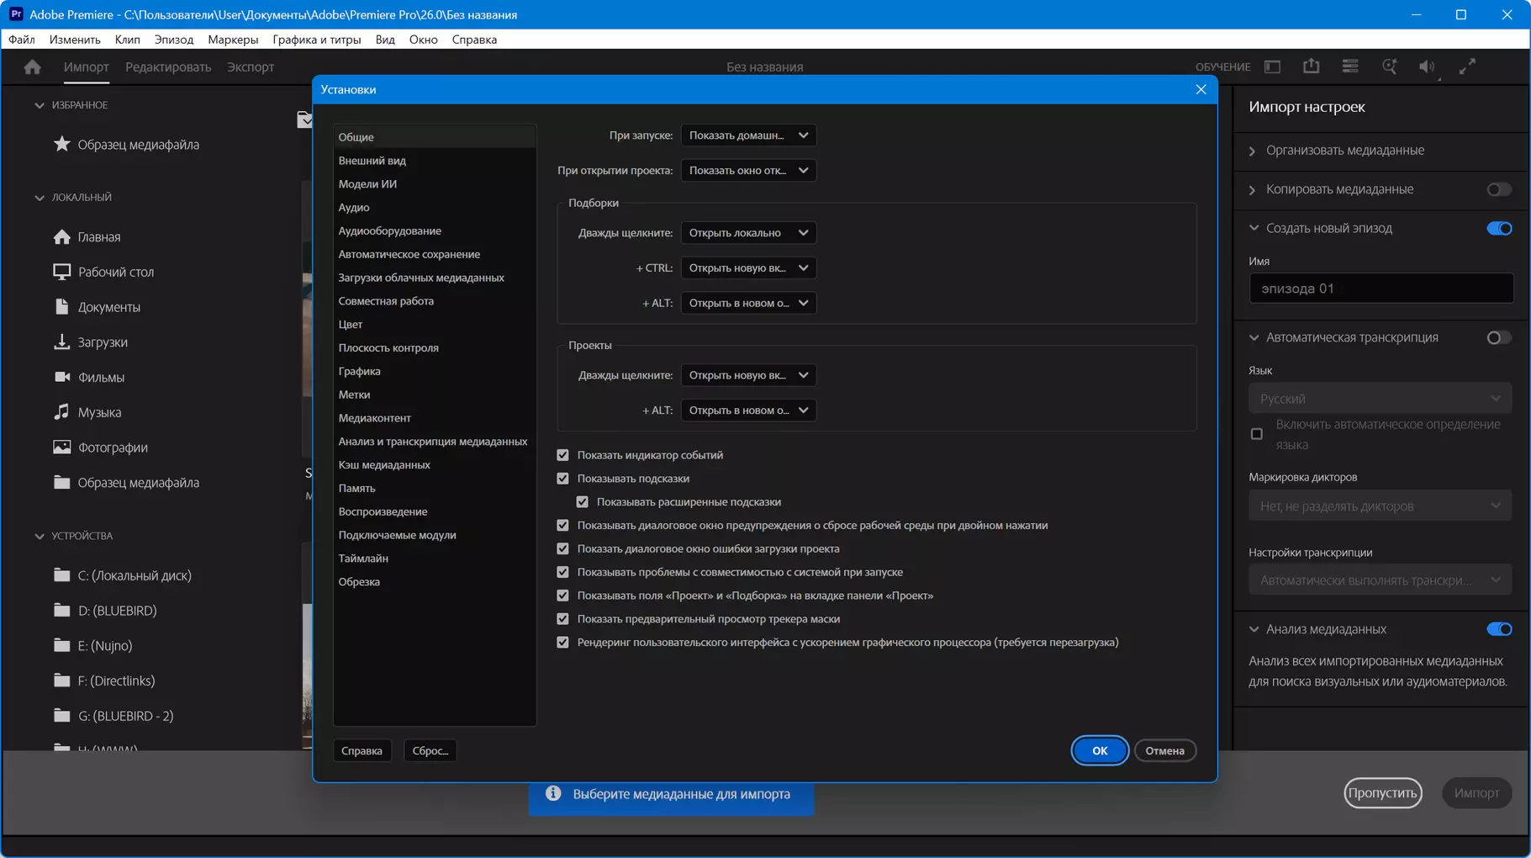Uncheck Показывать расширенные подсказки
Image resolution: width=1531 pixels, height=858 pixels.
pos(582,502)
